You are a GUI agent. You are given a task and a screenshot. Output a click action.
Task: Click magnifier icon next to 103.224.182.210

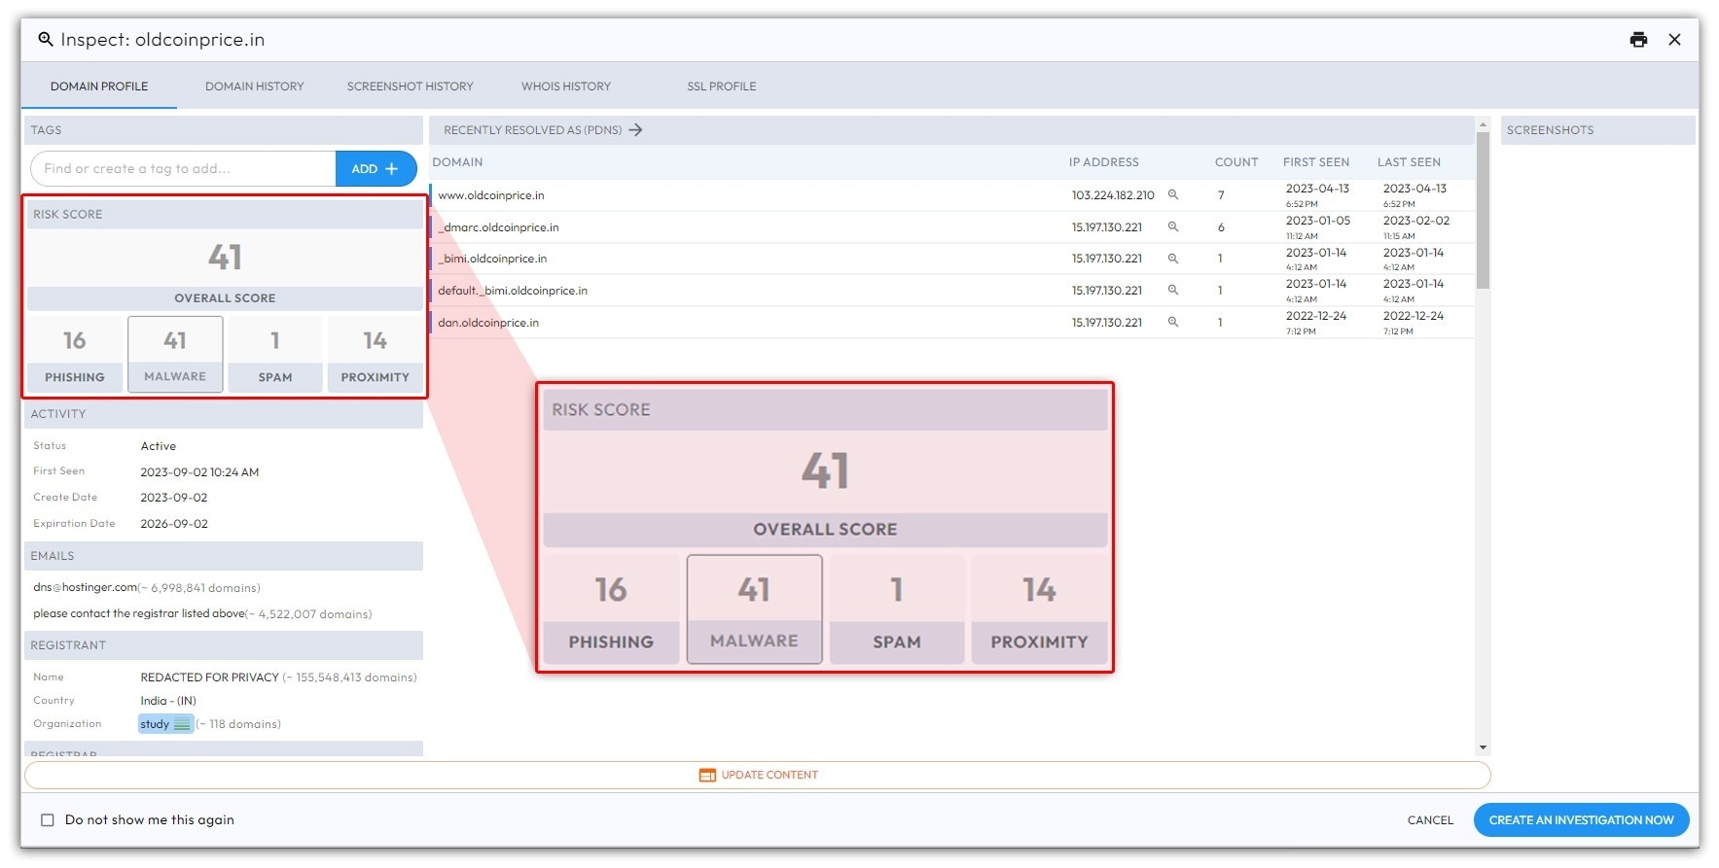(x=1173, y=195)
